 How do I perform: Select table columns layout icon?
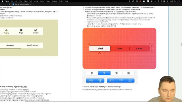point(100,80)
